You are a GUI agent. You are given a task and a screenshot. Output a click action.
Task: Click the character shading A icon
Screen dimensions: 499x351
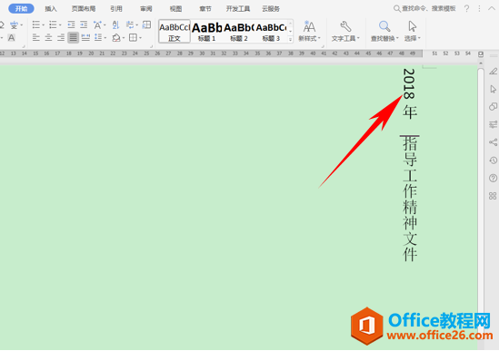[11, 38]
